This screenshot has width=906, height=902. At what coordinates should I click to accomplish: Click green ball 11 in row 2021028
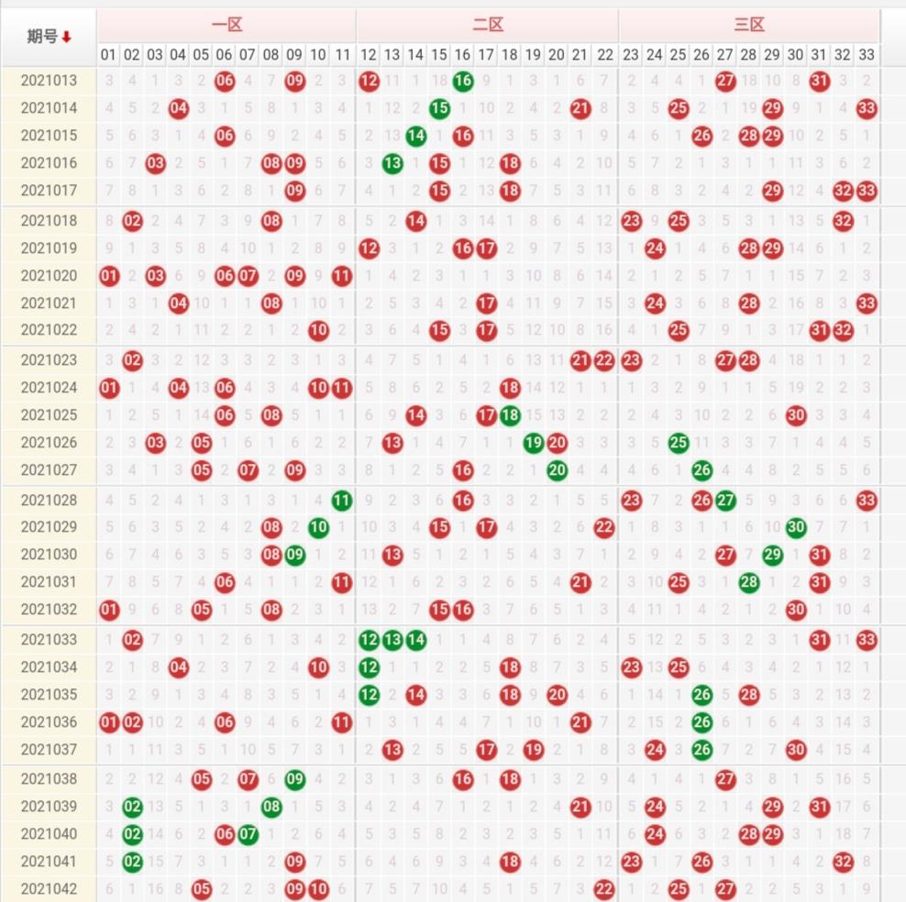pos(341,500)
